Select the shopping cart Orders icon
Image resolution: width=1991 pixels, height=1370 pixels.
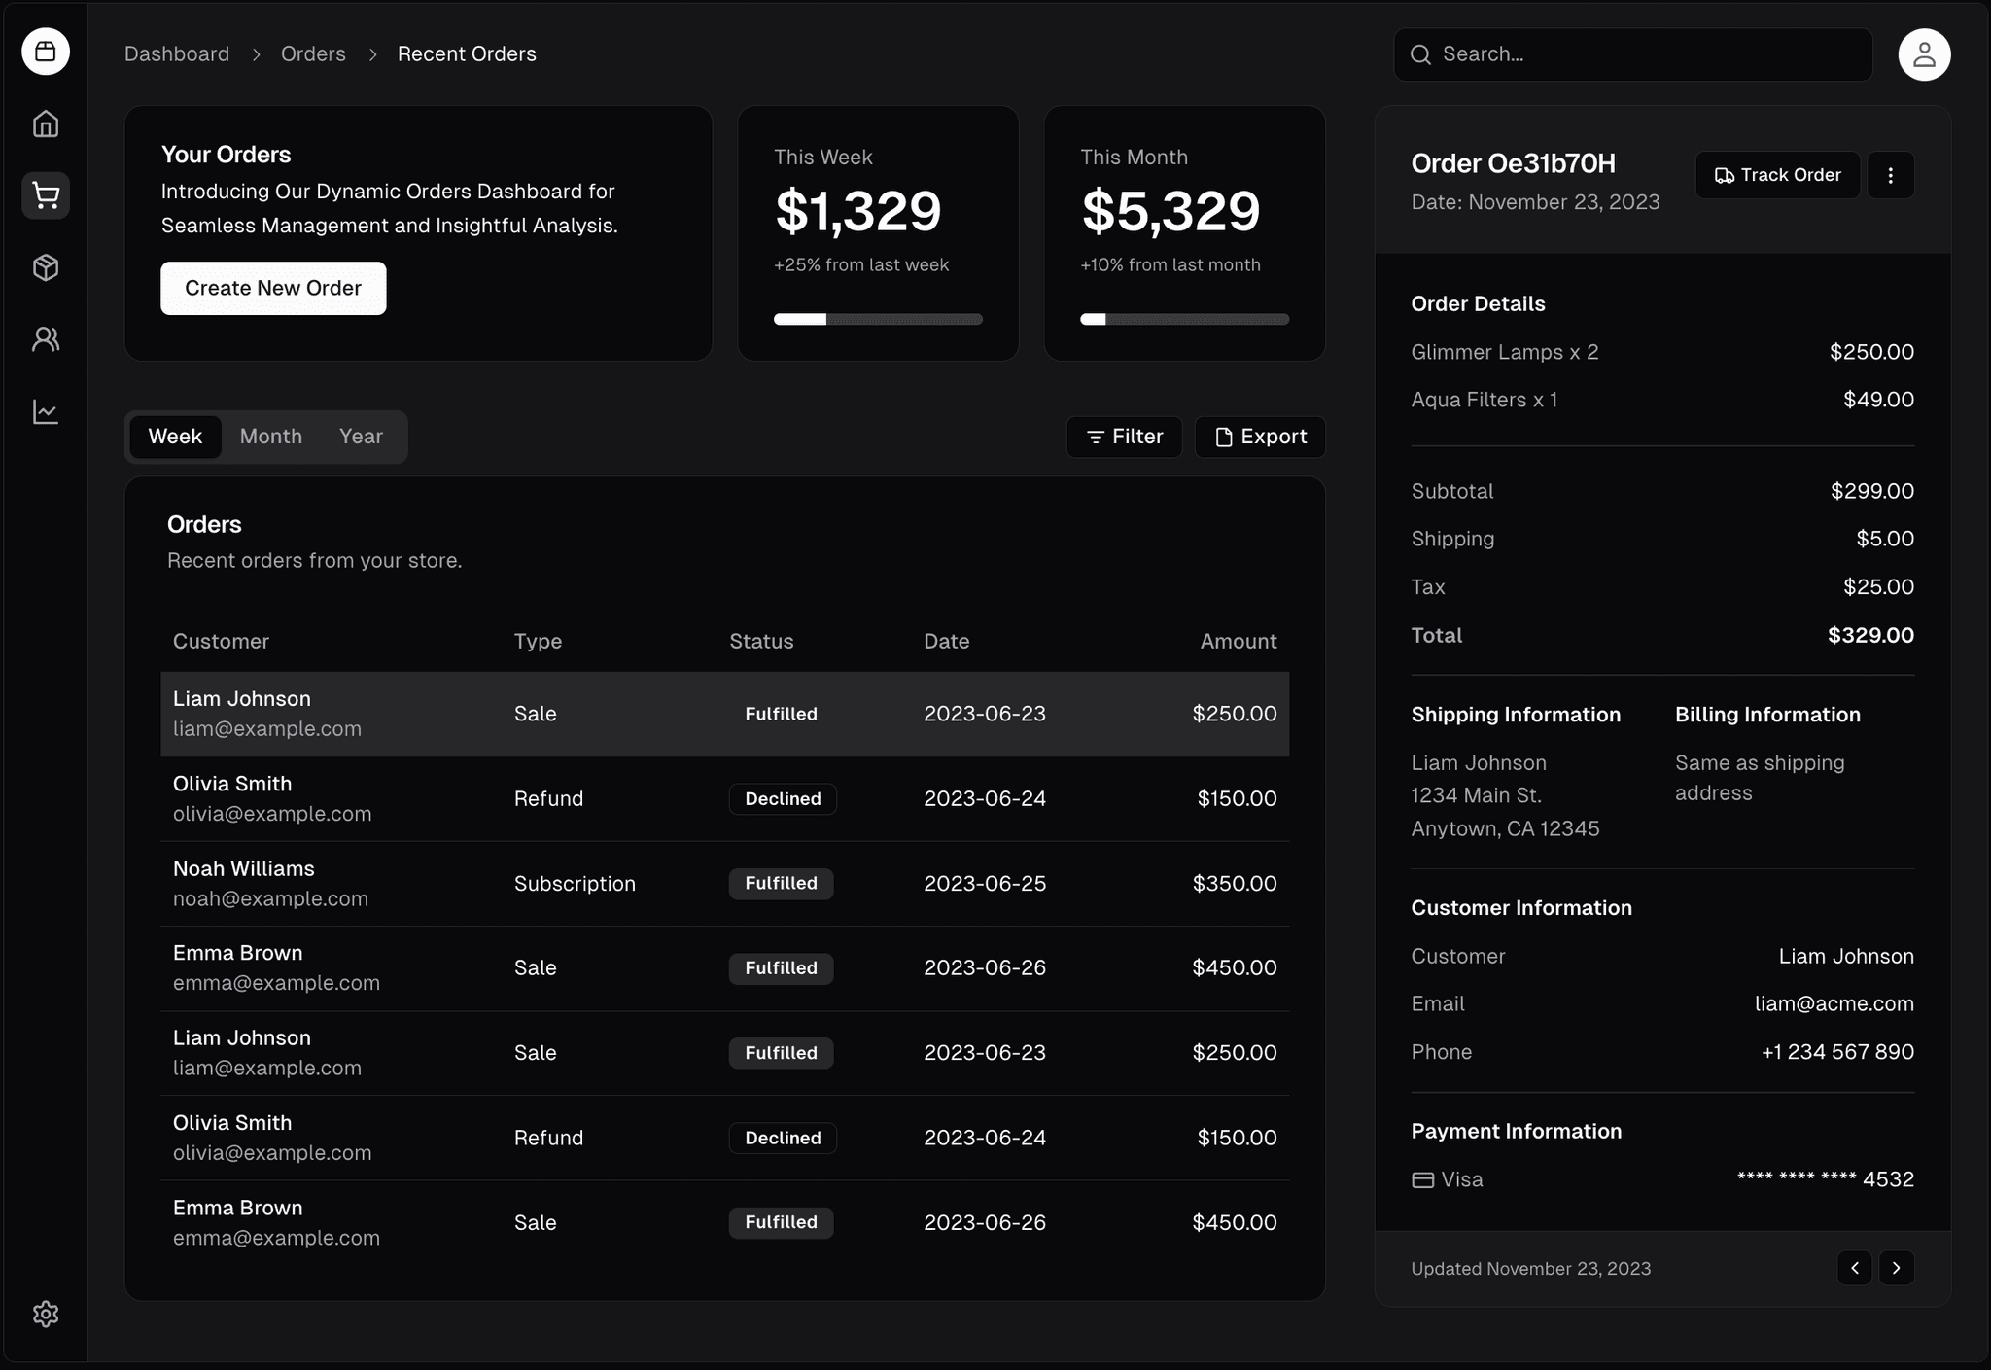click(x=46, y=195)
